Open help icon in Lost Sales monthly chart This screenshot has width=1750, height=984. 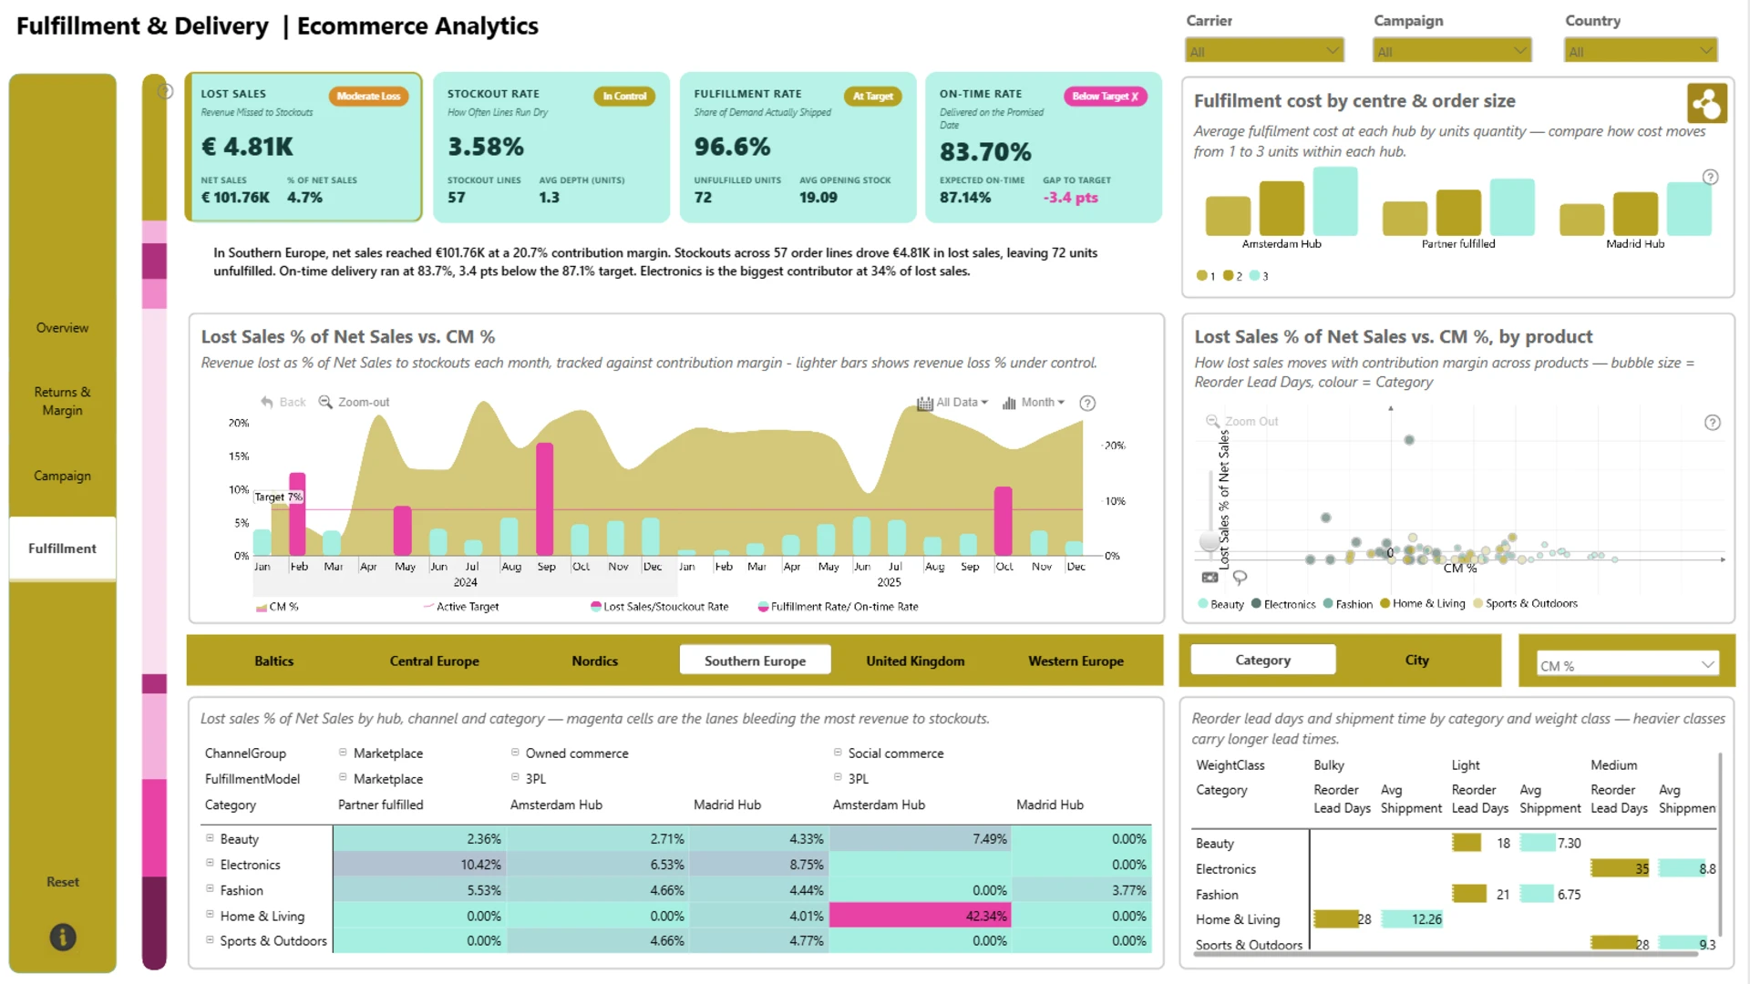click(x=1087, y=403)
